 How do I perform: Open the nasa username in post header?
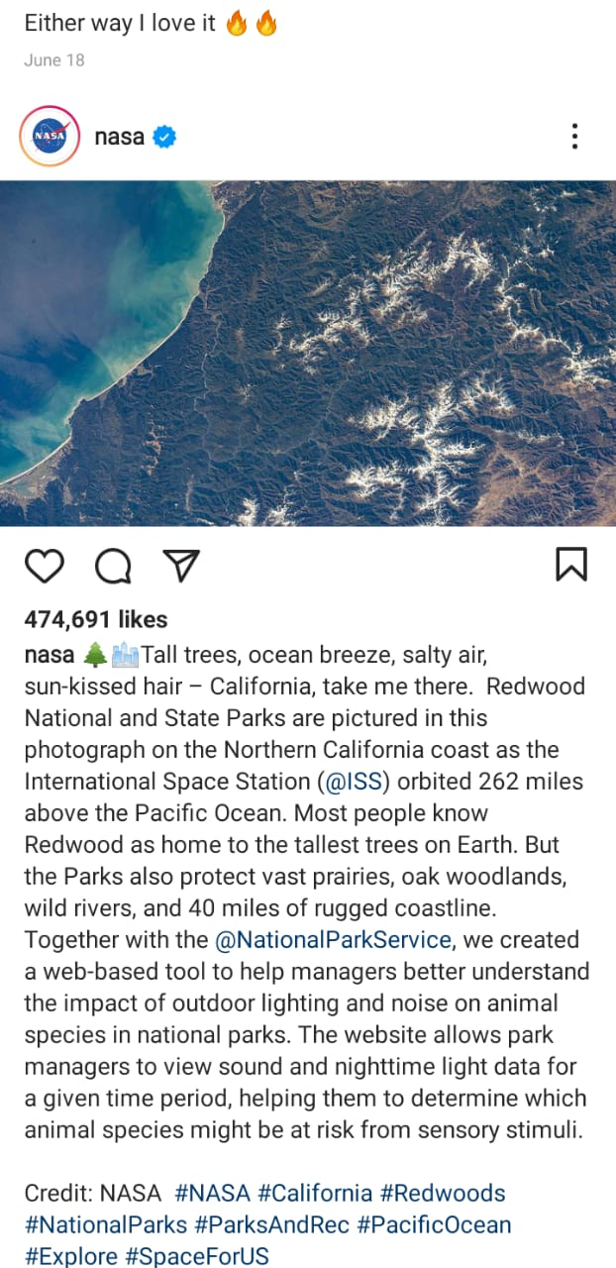(119, 137)
